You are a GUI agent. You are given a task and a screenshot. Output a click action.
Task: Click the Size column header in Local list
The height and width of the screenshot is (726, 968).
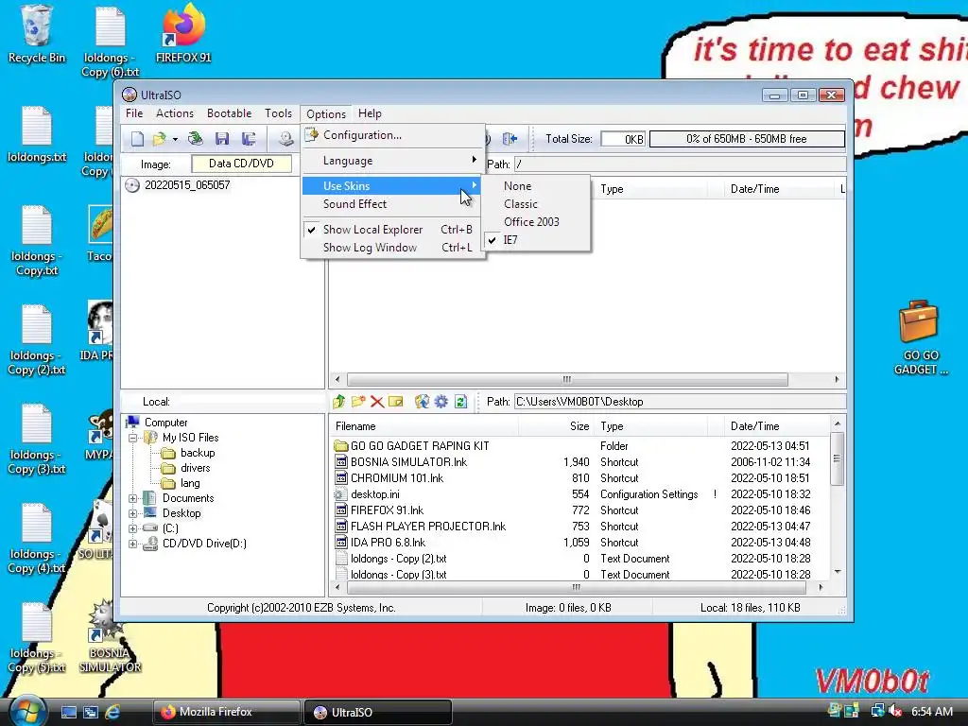(556, 426)
